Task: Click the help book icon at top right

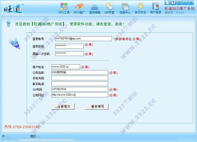Action: click(173, 2)
